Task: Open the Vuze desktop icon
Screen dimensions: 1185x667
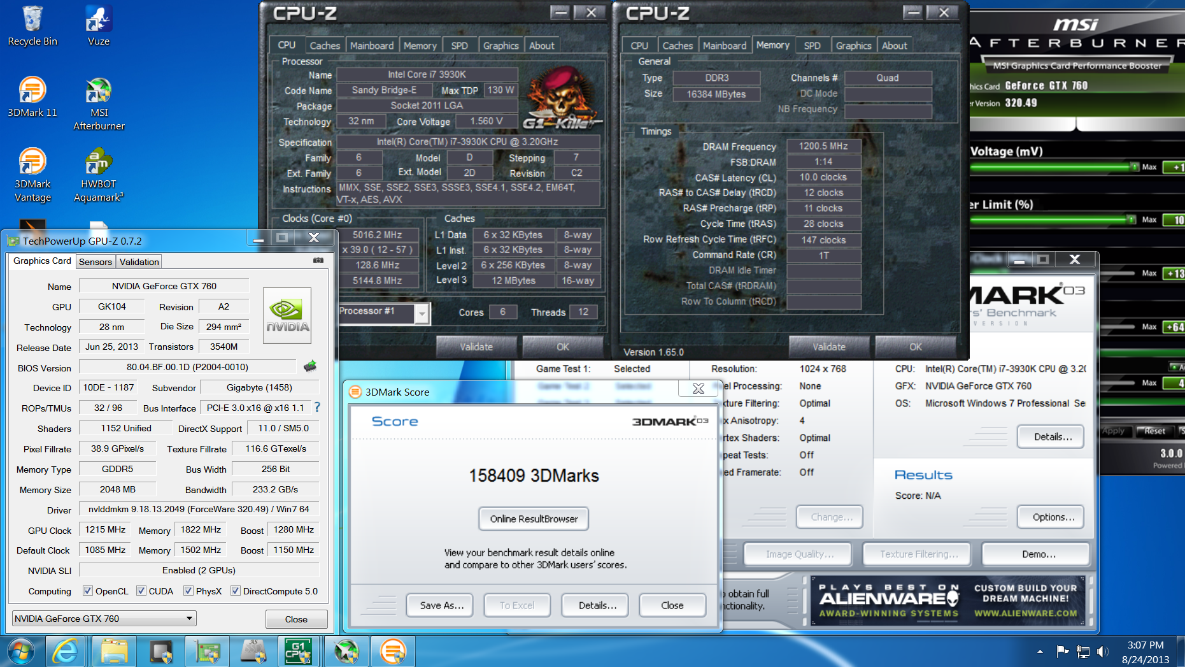Action: pos(99,25)
